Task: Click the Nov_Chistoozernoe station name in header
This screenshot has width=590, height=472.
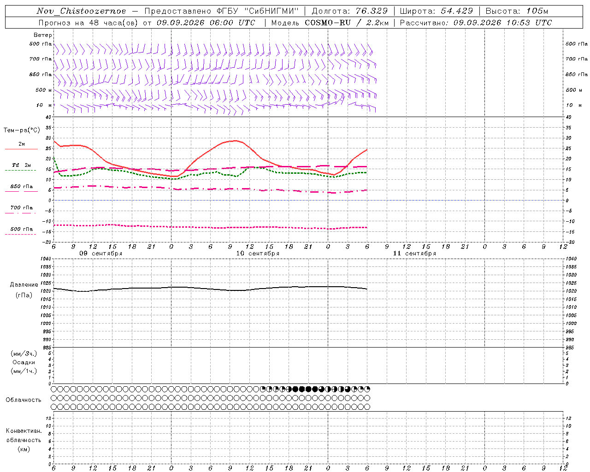Action: tap(81, 12)
